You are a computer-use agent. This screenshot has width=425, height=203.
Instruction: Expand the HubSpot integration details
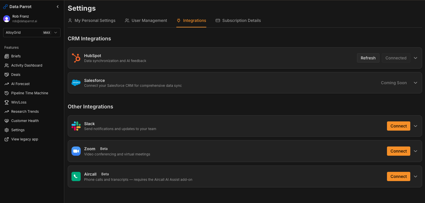coord(415,58)
